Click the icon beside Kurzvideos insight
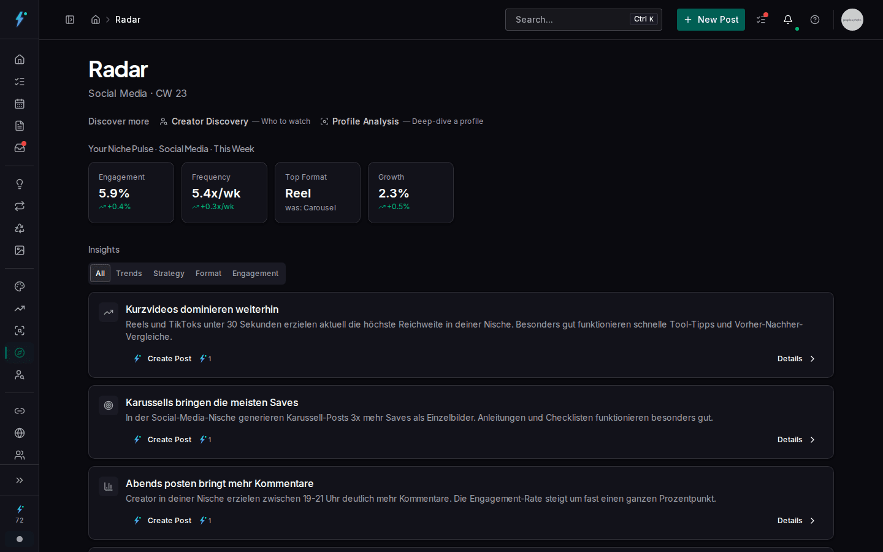Image resolution: width=883 pixels, height=552 pixels. [109, 312]
